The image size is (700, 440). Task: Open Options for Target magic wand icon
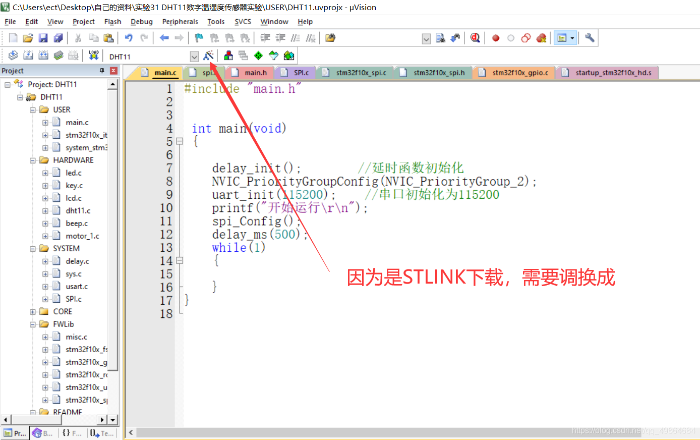coord(208,56)
